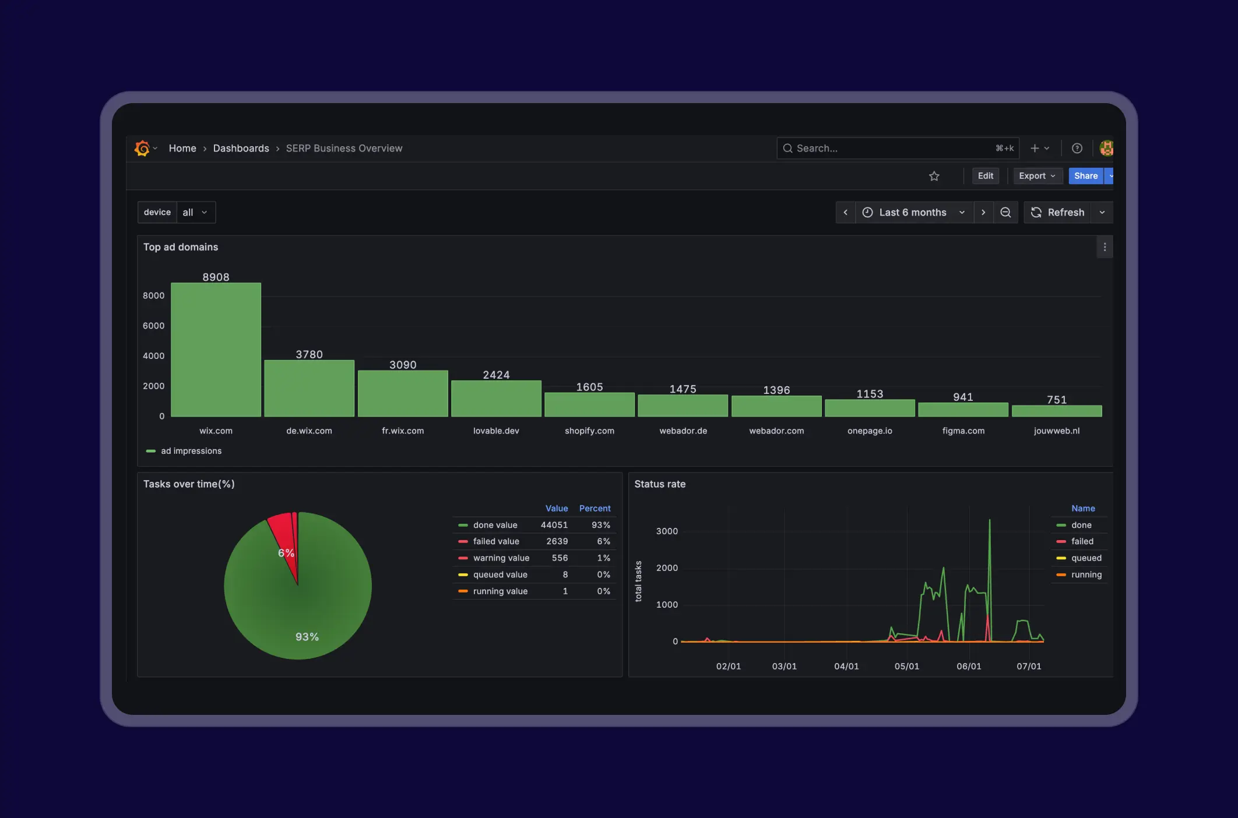Shift time range backward with left arrow
1238x818 pixels.
click(846, 212)
